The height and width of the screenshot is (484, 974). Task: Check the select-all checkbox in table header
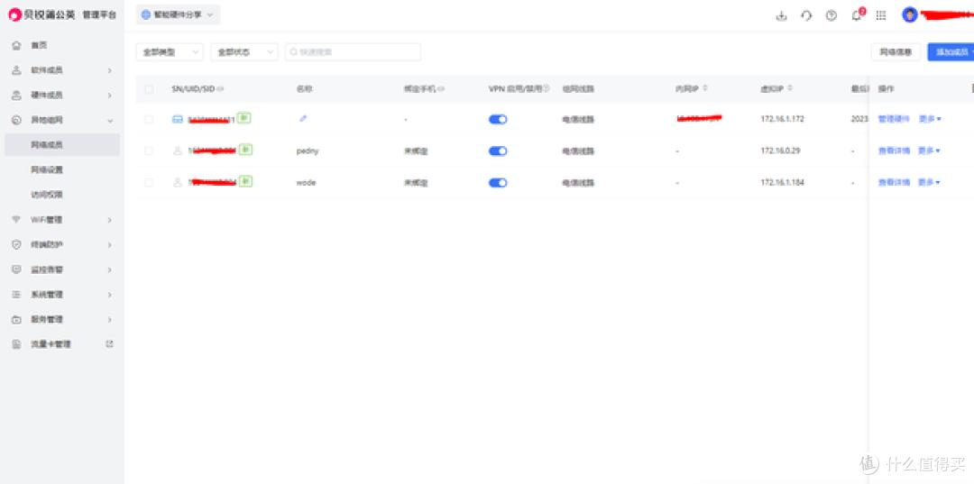tap(149, 89)
